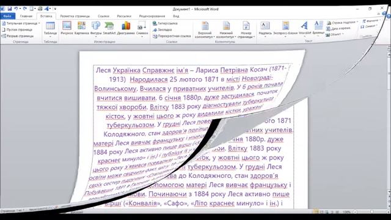This screenshot has width=391, height=220.
Task: Open the Таблица insert menu
Action: click(50, 29)
